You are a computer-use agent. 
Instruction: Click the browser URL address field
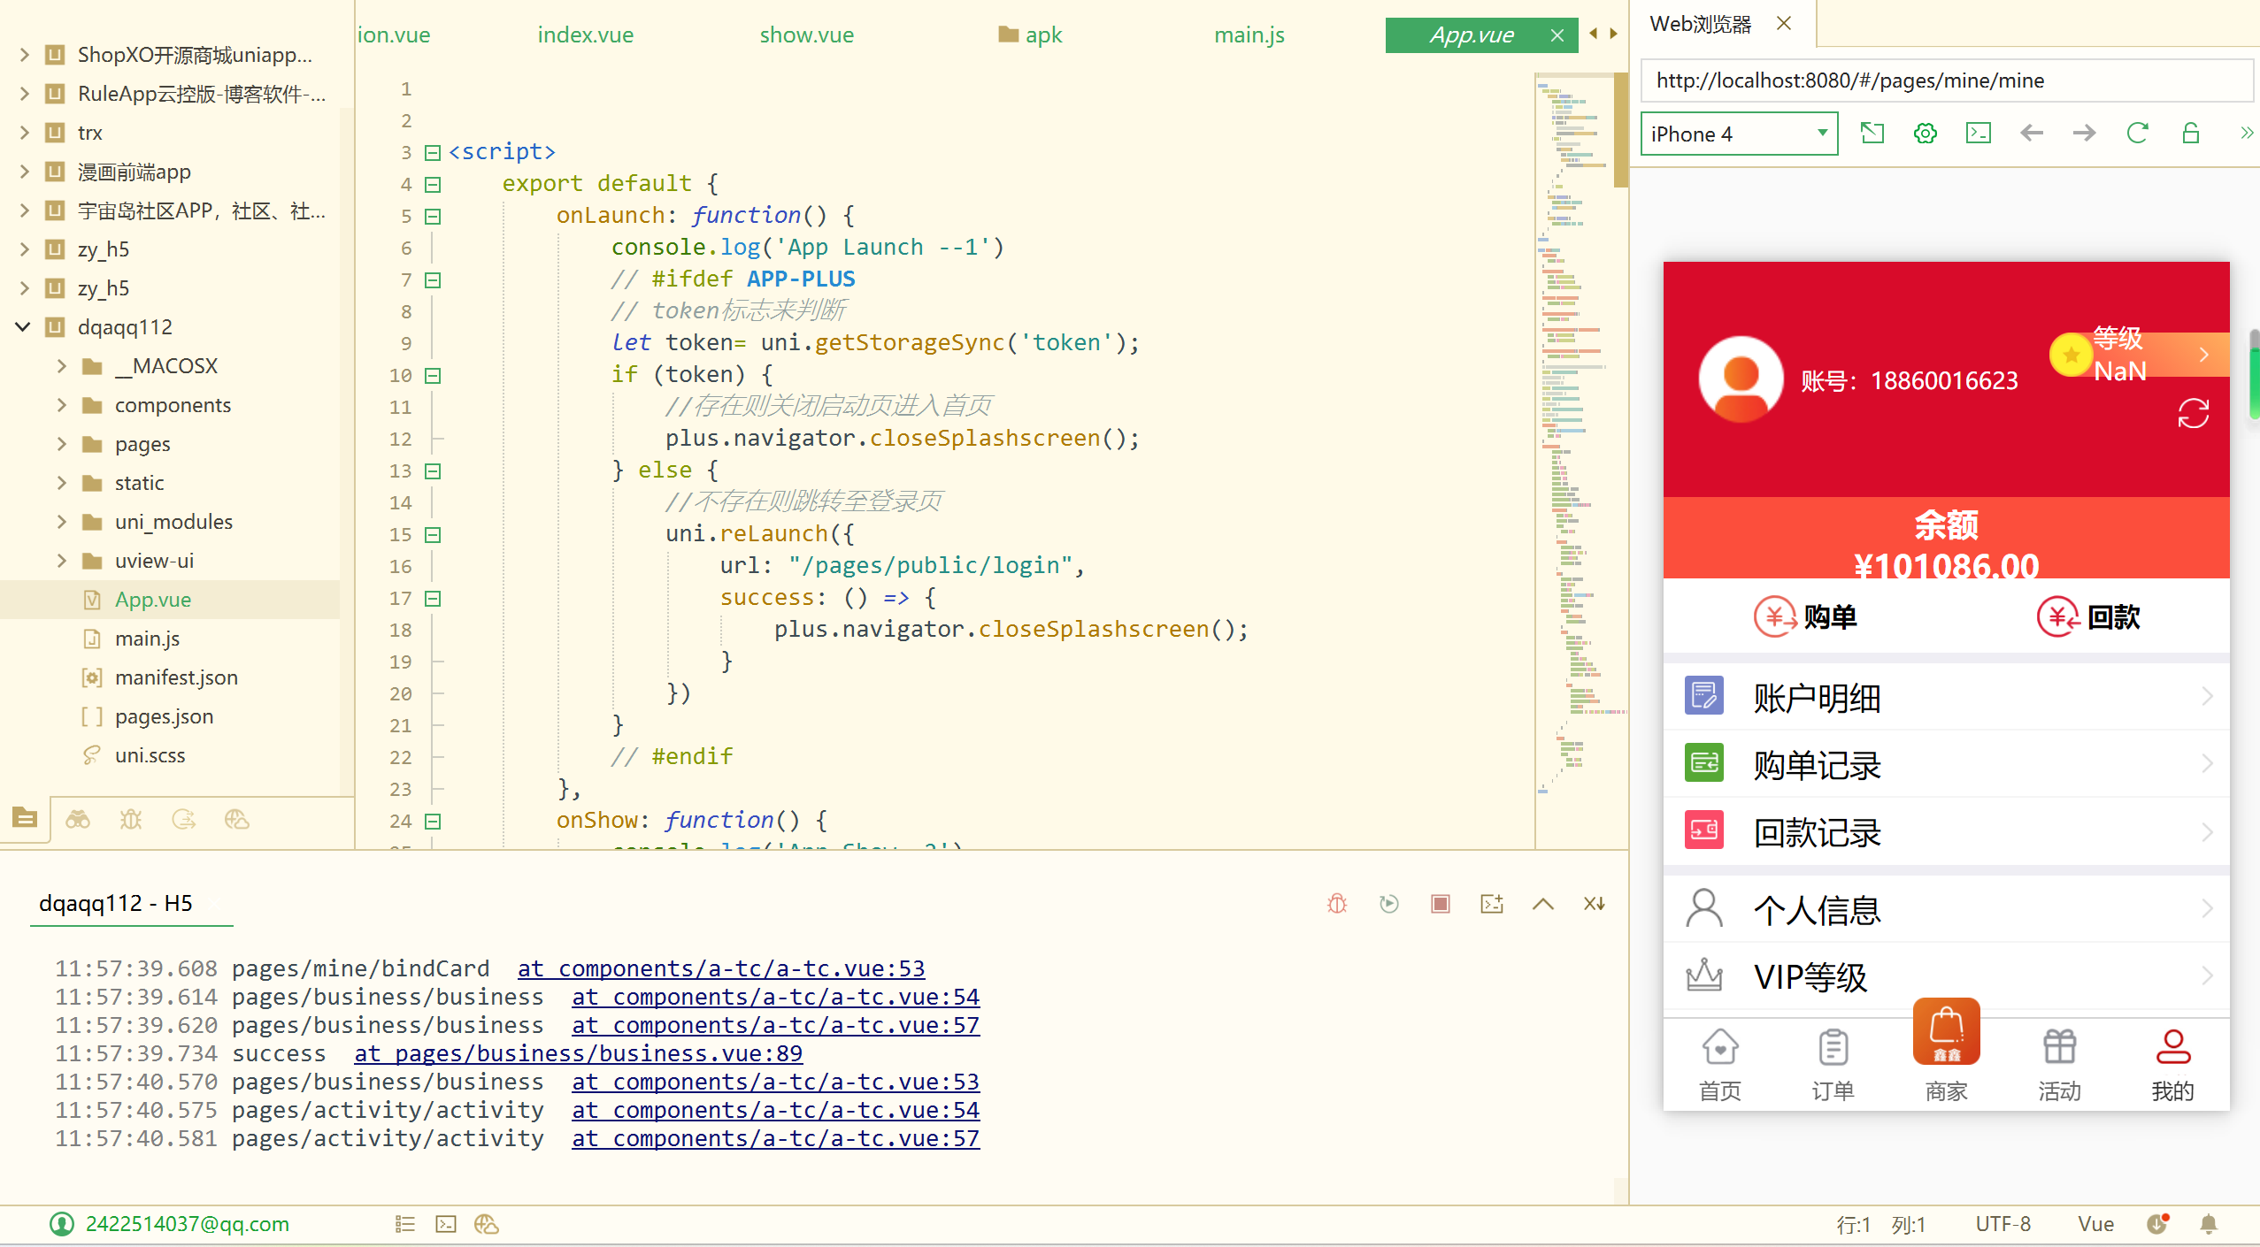coord(1945,80)
